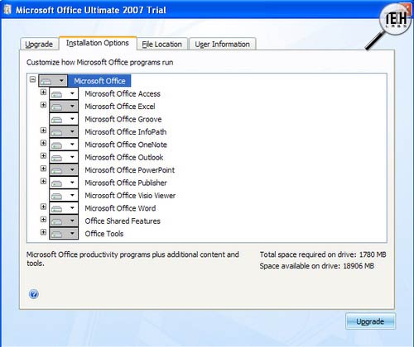Expand the Office Shared Features node
Screen dimensions: 414x347
[x=43, y=220]
